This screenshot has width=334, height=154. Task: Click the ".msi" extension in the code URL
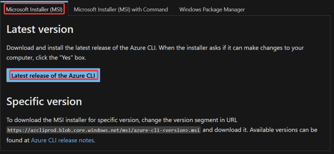(x=195, y=130)
